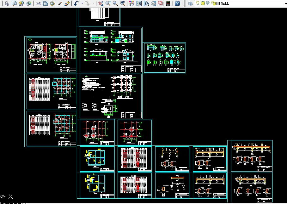Image resolution: width=287 pixels, height=204 pixels.
Task: Click the Zoom Previous icon
Action: click(123, 3)
